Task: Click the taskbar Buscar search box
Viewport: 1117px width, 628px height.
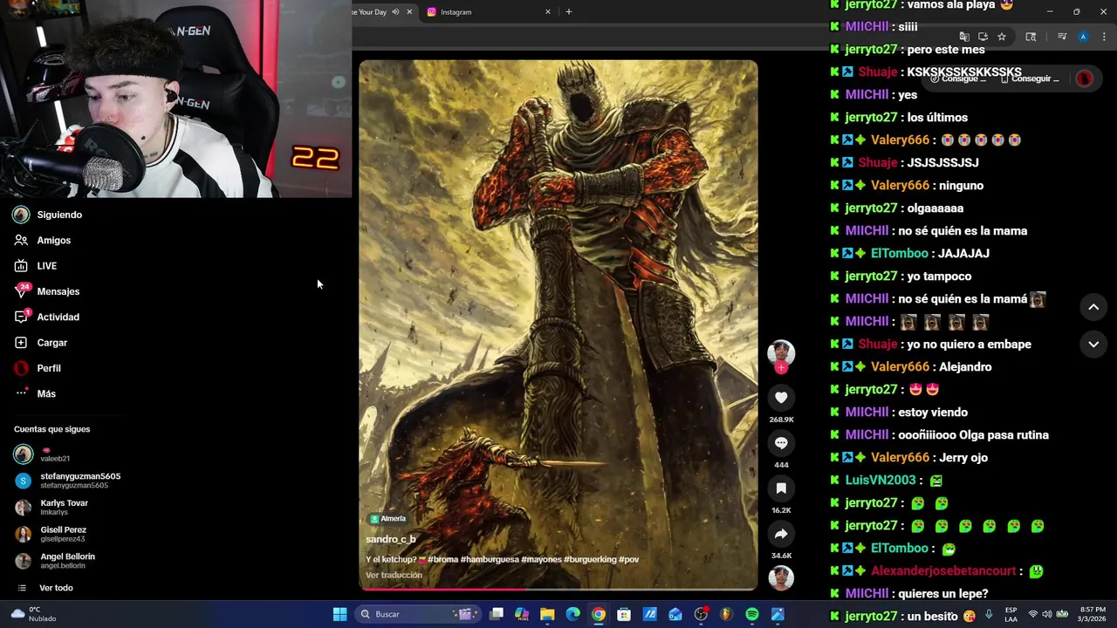Action: 418,614
